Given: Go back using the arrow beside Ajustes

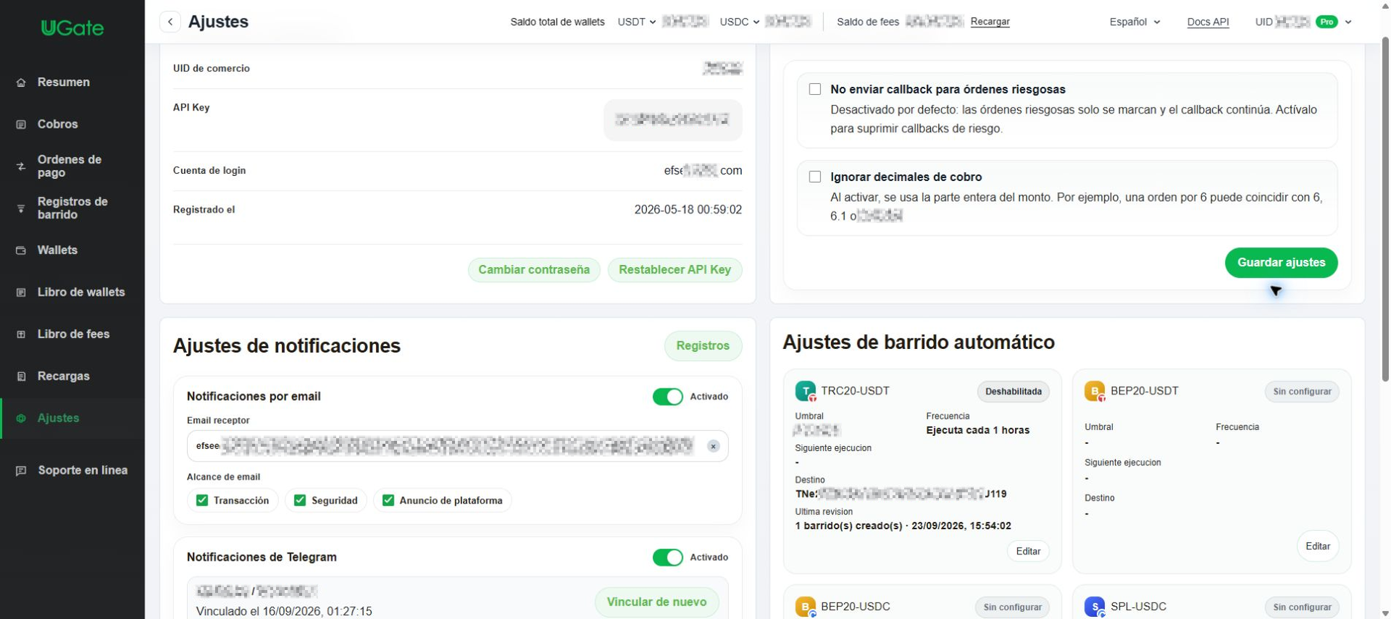Looking at the screenshot, I should pyautogui.click(x=170, y=22).
